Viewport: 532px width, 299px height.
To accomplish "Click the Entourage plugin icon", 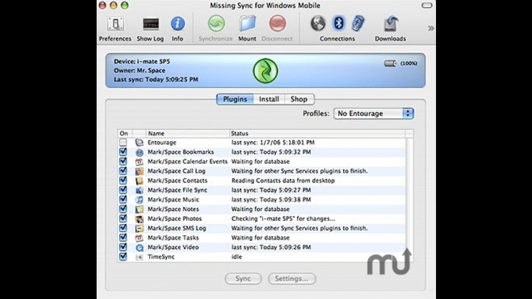I will [x=139, y=143].
